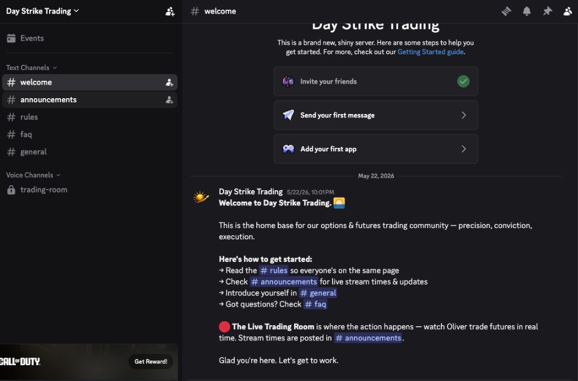Click the mailbox icon on Invite friends card
This screenshot has height=381, width=578.
click(288, 81)
